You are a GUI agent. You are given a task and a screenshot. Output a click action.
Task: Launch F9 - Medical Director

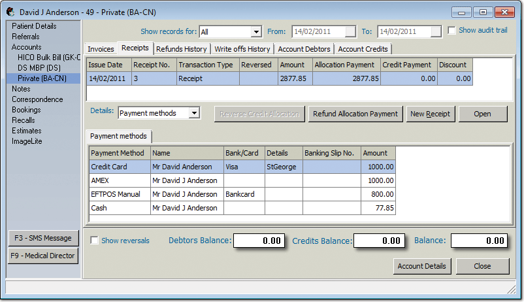pos(44,256)
